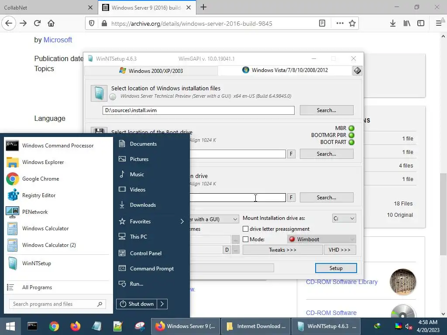Screen dimensions: 447x335
Task: Open Firefox library icon
Action: [x=407, y=23]
